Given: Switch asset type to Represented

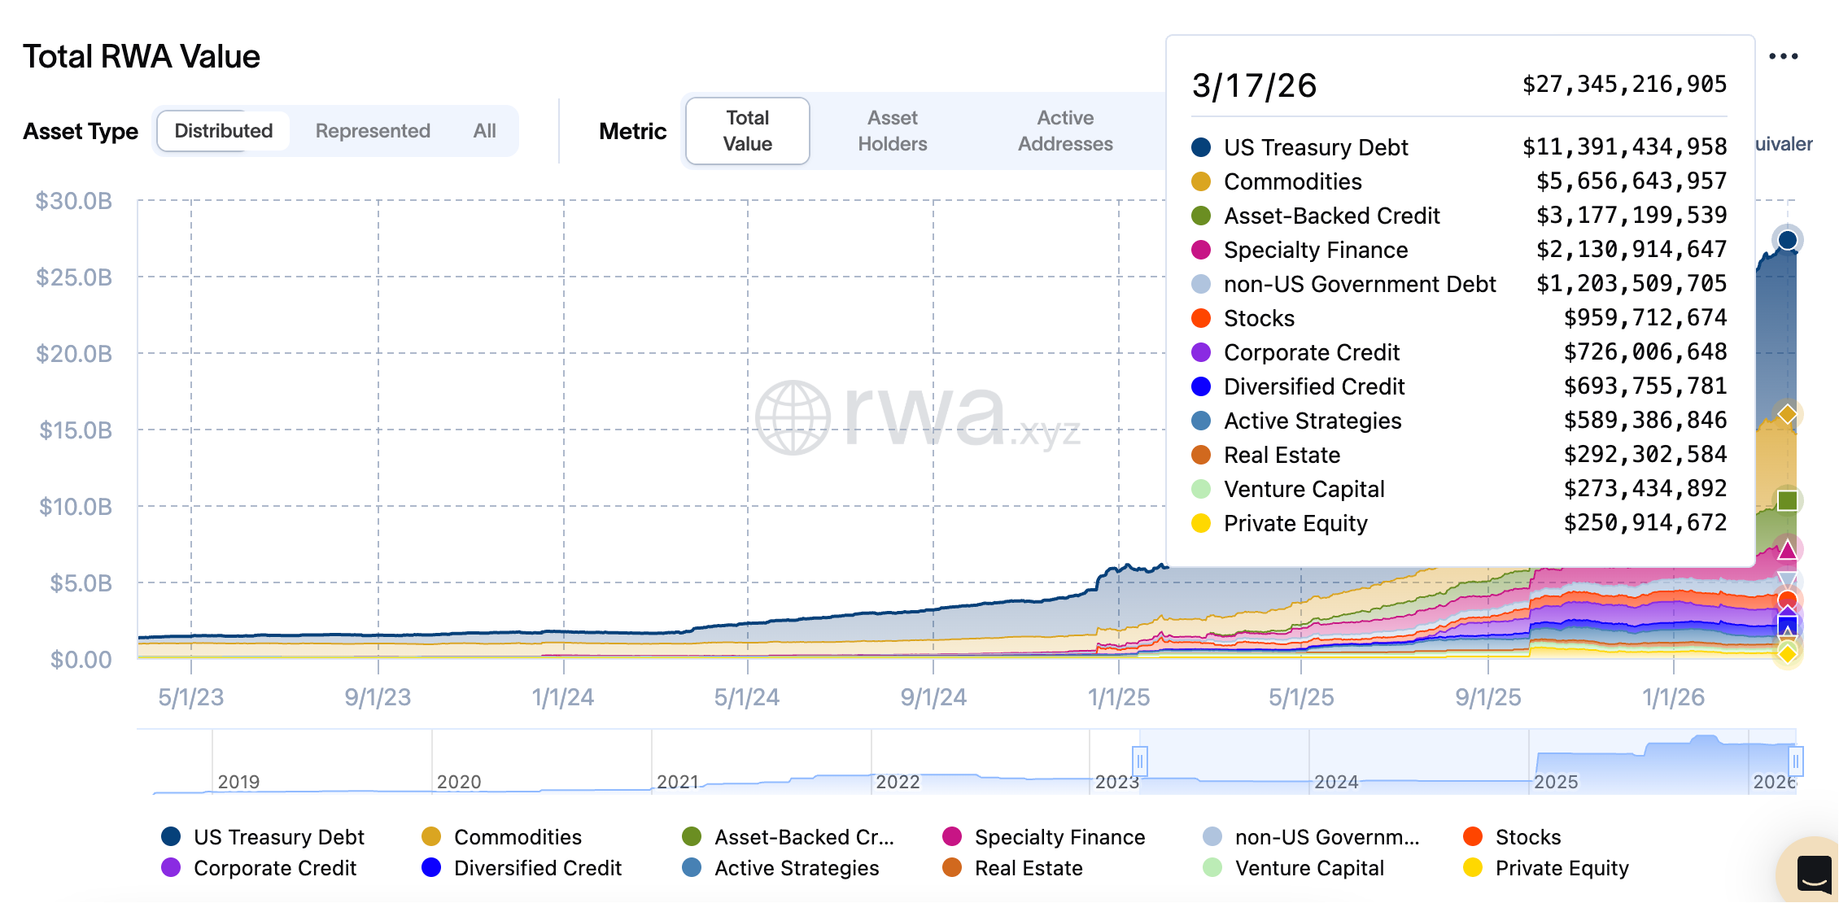Looking at the screenshot, I should pyautogui.click(x=373, y=131).
